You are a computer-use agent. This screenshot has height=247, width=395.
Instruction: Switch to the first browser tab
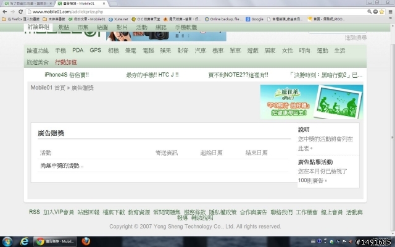coord(27,4)
